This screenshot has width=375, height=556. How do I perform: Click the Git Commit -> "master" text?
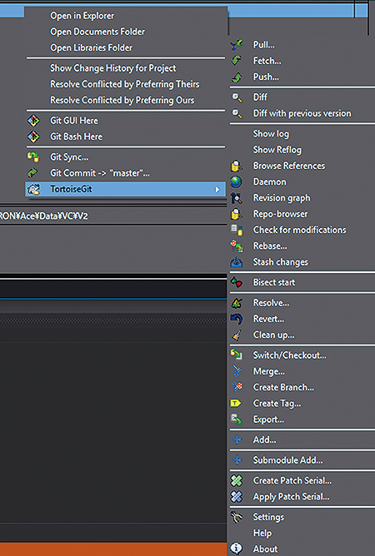pyautogui.click(x=100, y=173)
